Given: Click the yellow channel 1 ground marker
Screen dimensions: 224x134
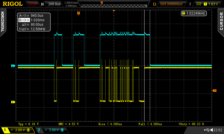Looking at the screenshot, I should (x=13, y=102).
